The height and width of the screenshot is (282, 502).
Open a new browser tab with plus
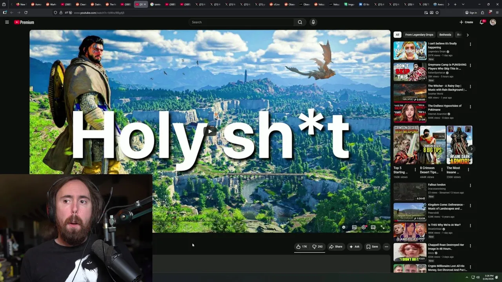click(455, 4)
